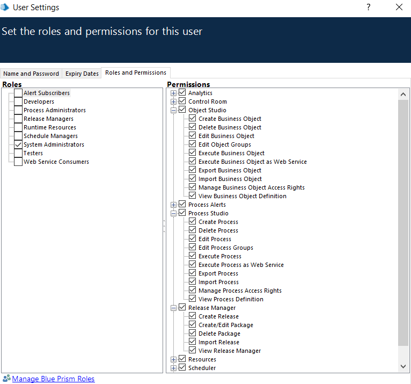The width and height of the screenshot is (411, 384).
Task: Click the help question mark icon
Action: tap(368, 7)
